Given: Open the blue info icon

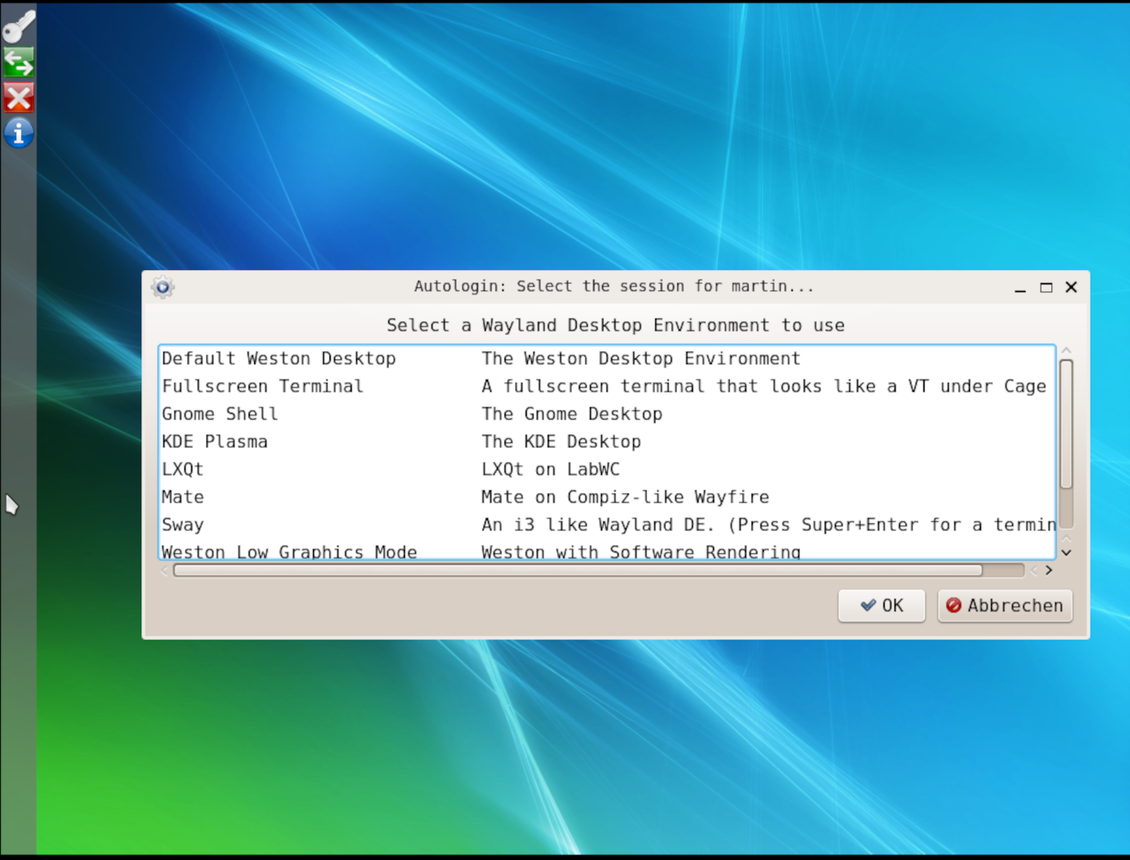Looking at the screenshot, I should pyautogui.click(x=18, y=133).
